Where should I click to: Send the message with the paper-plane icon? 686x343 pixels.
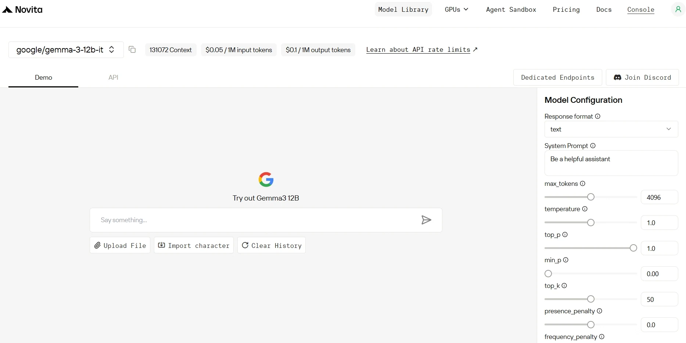pyautogui.click(x=426, y=220)
